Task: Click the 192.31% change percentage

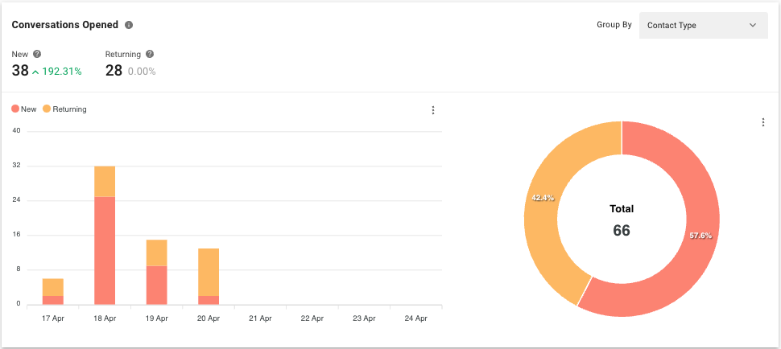Action: pos(62,72)
